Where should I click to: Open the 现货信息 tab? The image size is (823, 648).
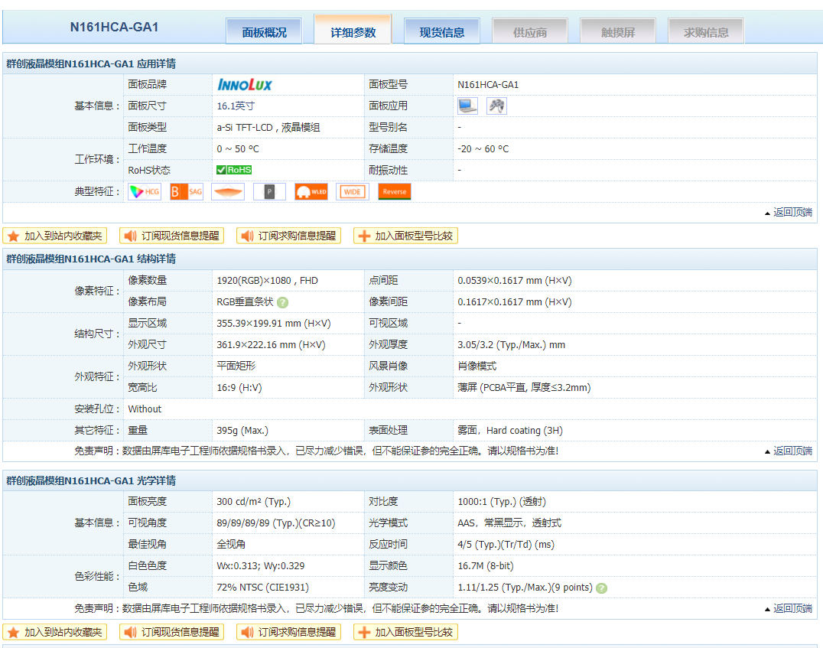coord(441,31)
